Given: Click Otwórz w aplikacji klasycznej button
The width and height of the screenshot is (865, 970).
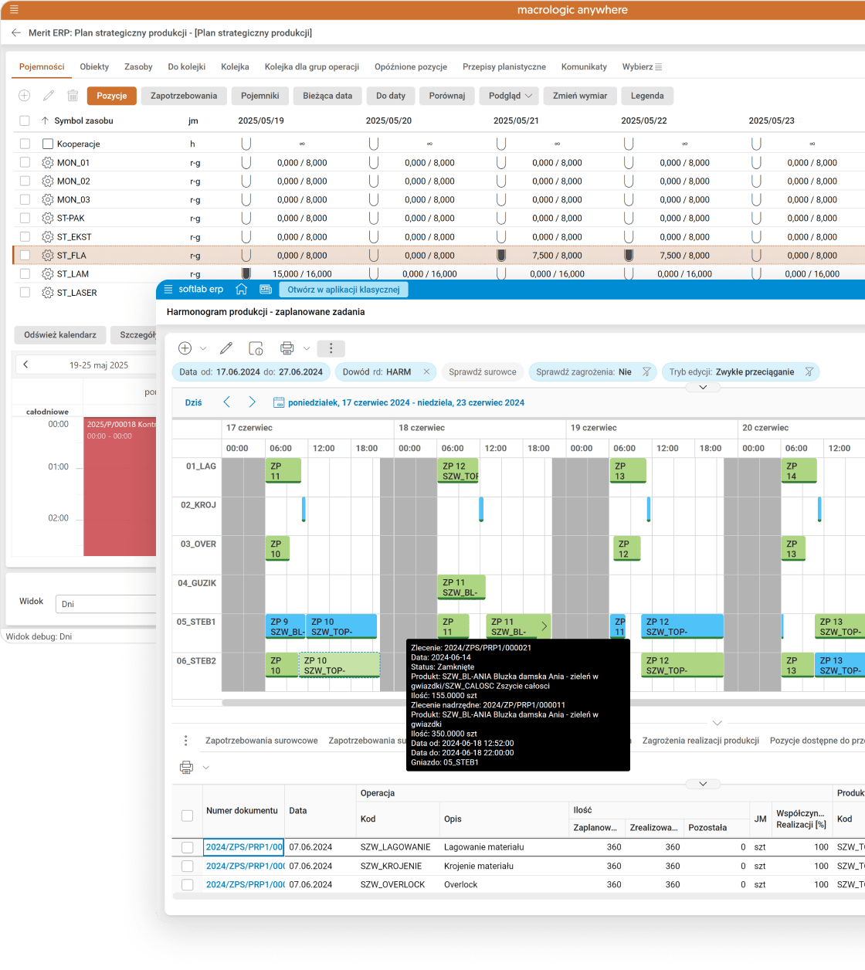Looking at the screenshot, I should point(343,290).
